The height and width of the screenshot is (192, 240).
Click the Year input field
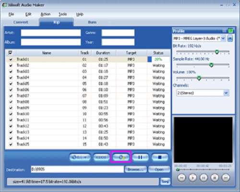click(x=118, y=42)
